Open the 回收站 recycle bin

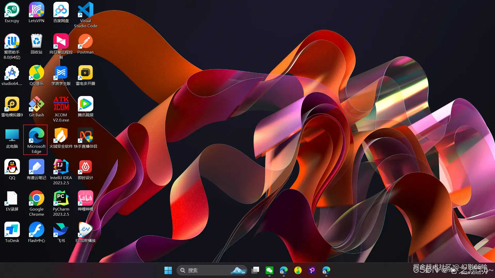point(36,42)
